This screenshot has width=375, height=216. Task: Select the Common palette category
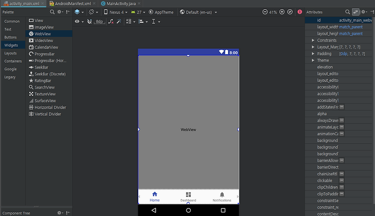[12, 21]
